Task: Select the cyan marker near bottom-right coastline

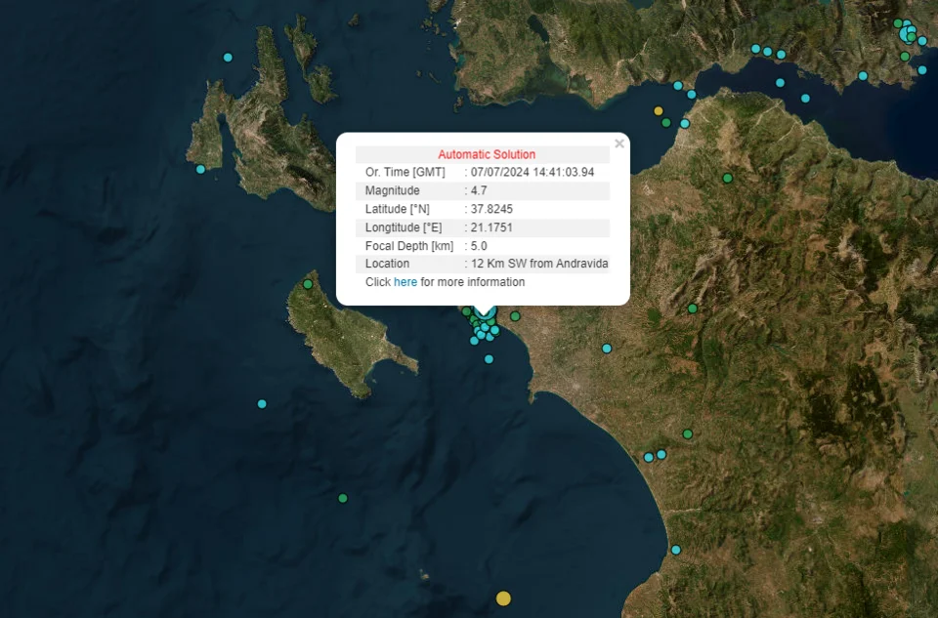Action: click(x=675, y=550)
